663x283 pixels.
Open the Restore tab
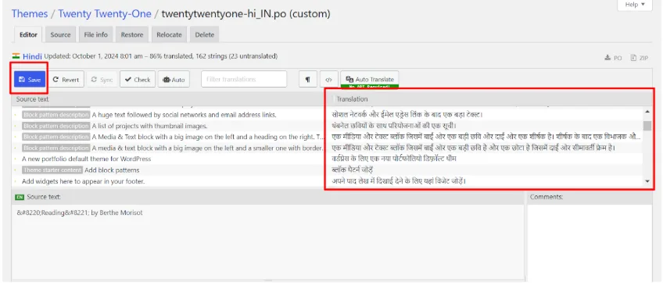pyautogui.click(x=132, y=34)
